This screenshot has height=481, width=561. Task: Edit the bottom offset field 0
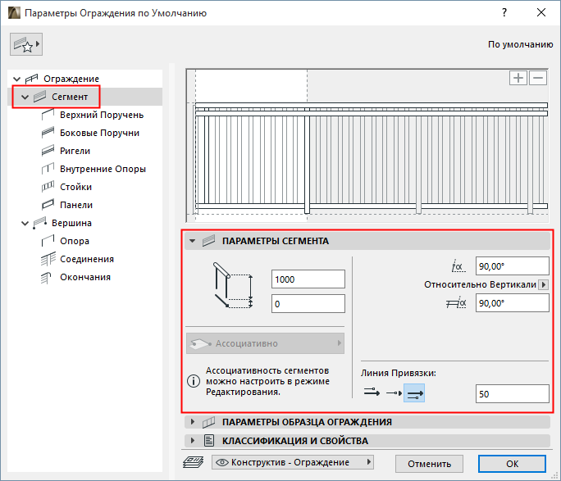[x=308, y=304]
